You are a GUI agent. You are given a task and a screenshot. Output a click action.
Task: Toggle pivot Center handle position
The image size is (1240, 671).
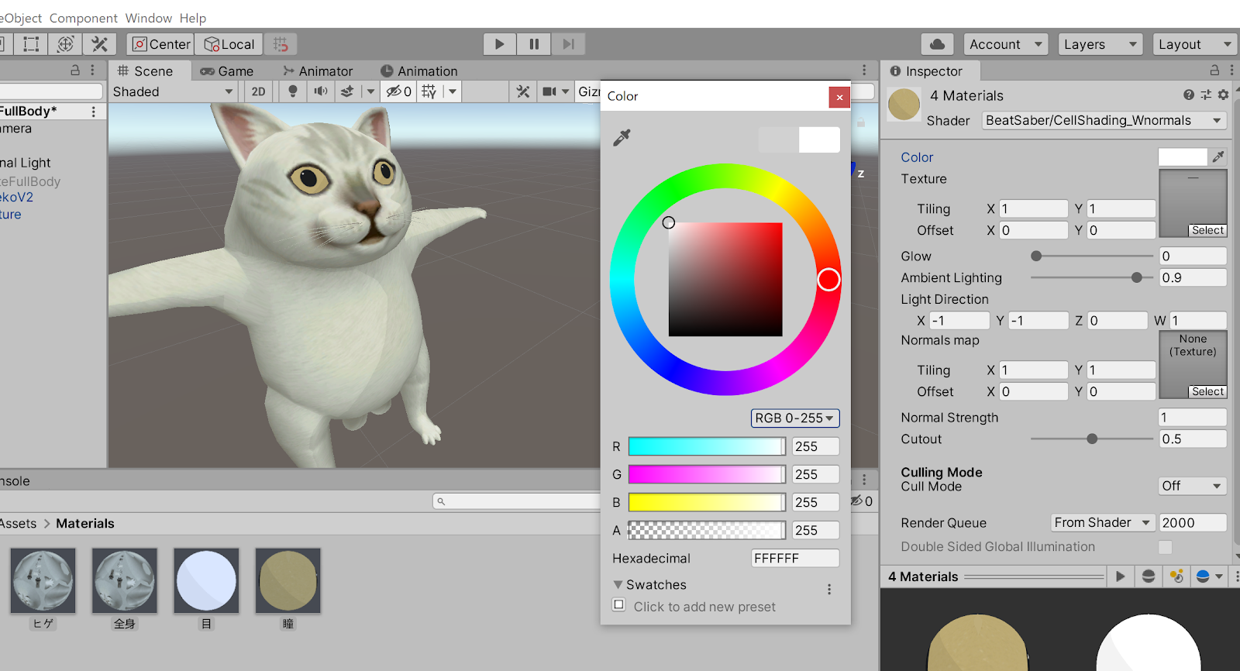pyautogui.click(x=161, y=44)
